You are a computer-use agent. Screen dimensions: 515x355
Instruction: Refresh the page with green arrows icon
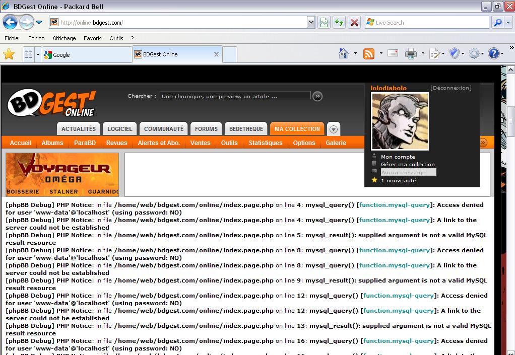[339, 23]
